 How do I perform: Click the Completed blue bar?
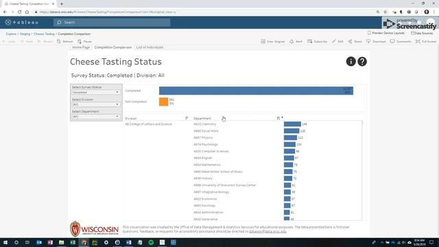click(256, 91)
